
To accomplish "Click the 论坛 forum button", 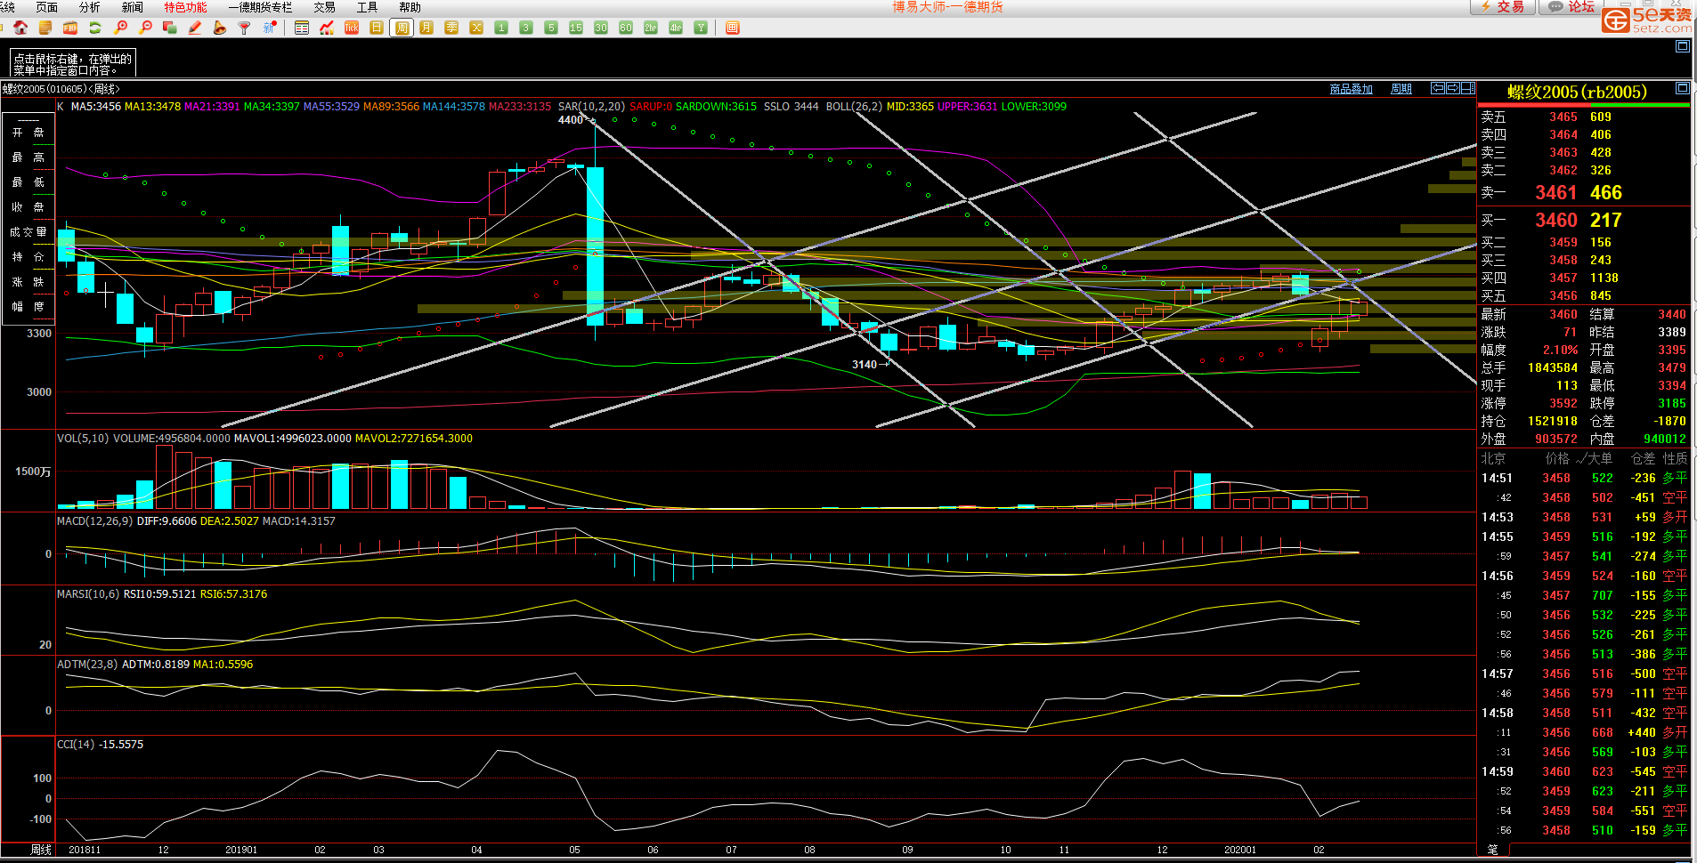I will point(1572,7).
